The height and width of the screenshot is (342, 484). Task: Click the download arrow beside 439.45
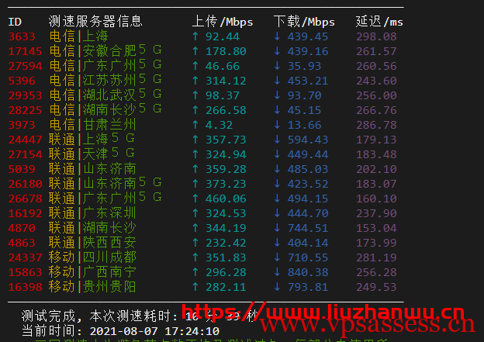[277, 36]
